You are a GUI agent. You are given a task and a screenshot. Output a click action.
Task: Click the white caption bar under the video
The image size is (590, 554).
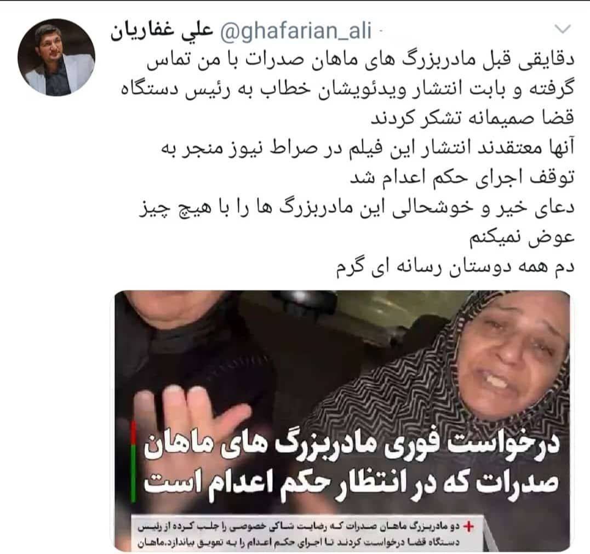pos(306,534)
